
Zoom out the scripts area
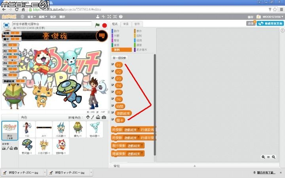263,157
